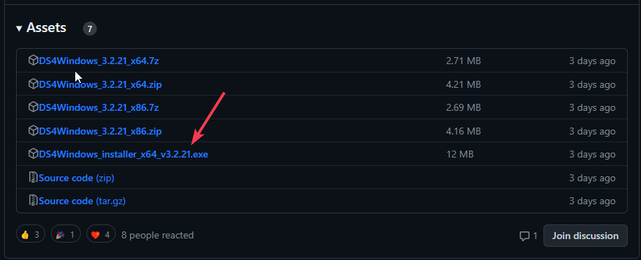The height and width of the screenshot is (260, 641).
Task: Click package icon beside DS4Windows_3.2.21_x64.zip
Action: click(33, 84)
